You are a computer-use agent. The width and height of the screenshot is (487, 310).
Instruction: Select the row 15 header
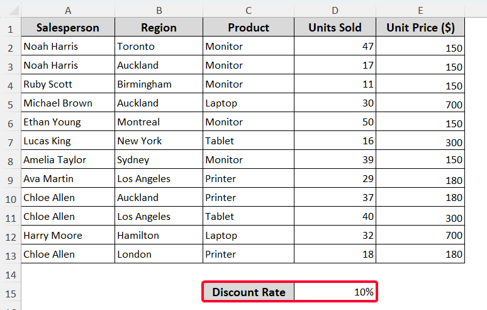pos(10,292)
